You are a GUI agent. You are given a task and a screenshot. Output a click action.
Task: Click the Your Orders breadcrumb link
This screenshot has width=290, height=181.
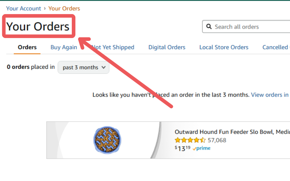pos(64,8)
